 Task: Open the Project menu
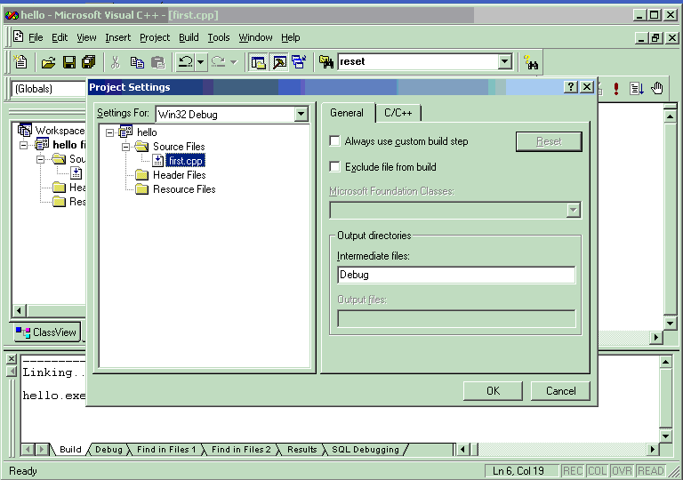tap(155, 37)
